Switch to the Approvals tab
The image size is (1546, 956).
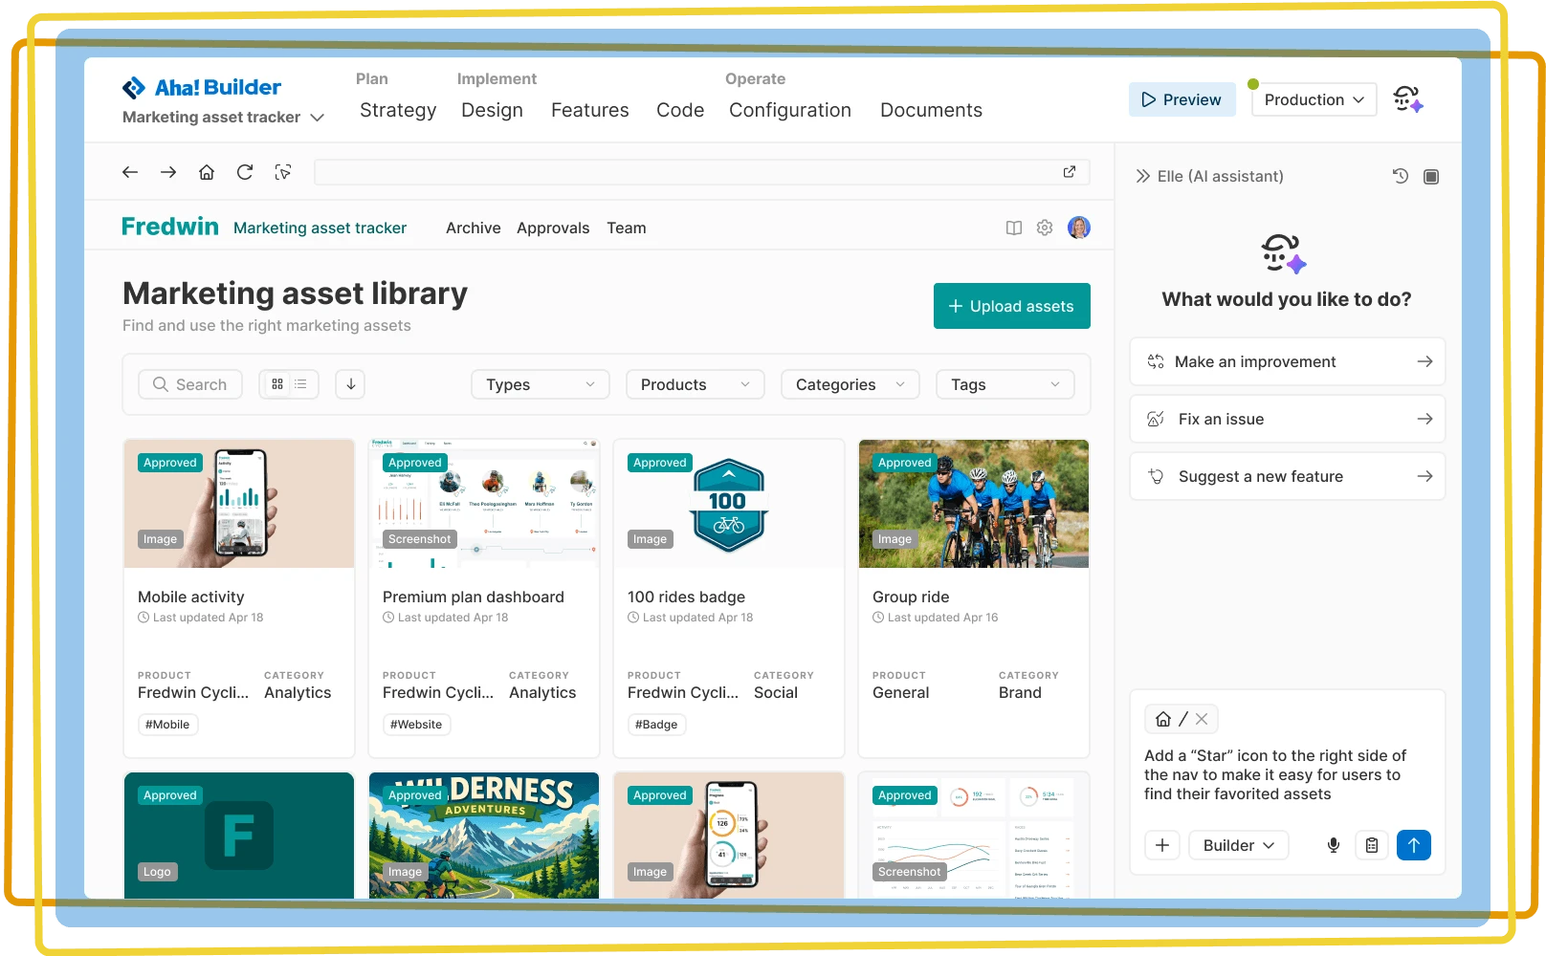[553, 228]
